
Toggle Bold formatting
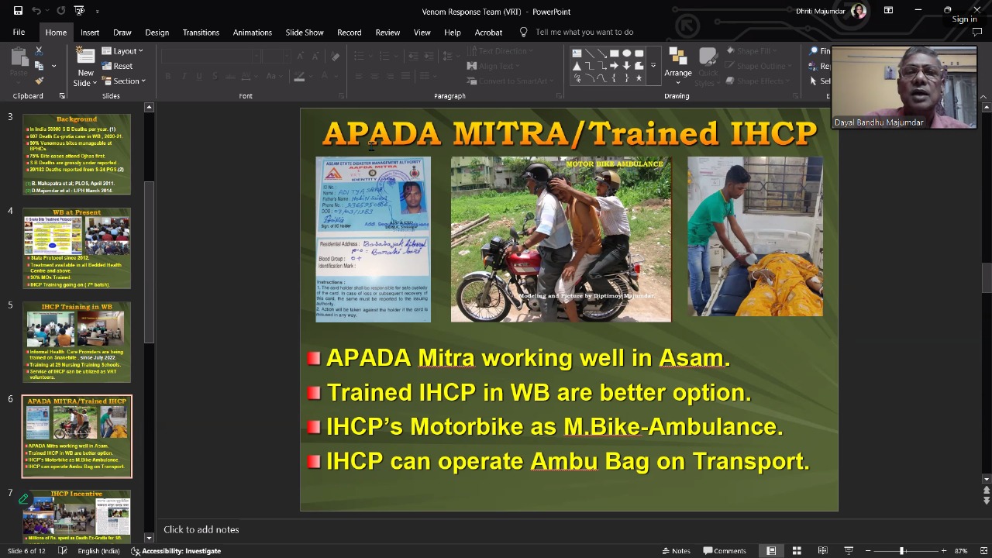(x=167, y=76)
